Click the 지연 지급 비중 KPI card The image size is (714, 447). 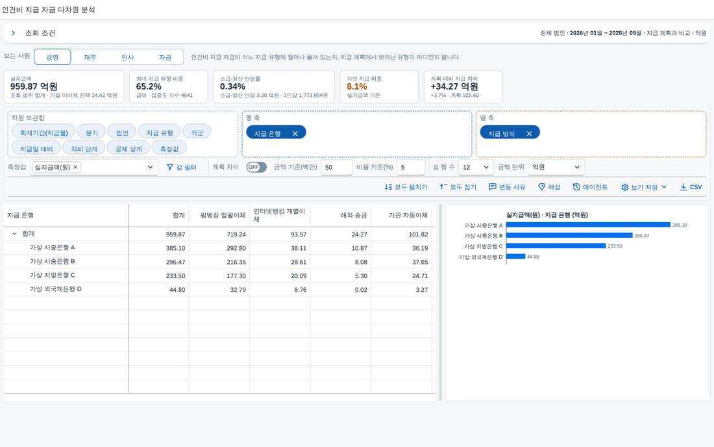(x=379, y=86)
